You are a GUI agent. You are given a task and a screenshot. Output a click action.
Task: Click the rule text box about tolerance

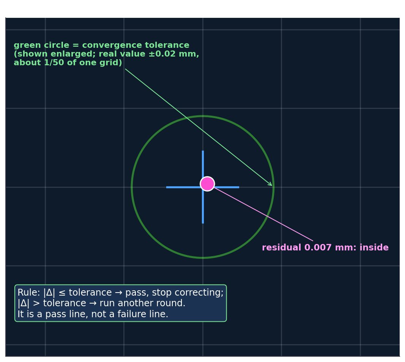click(x=121, y=303)
